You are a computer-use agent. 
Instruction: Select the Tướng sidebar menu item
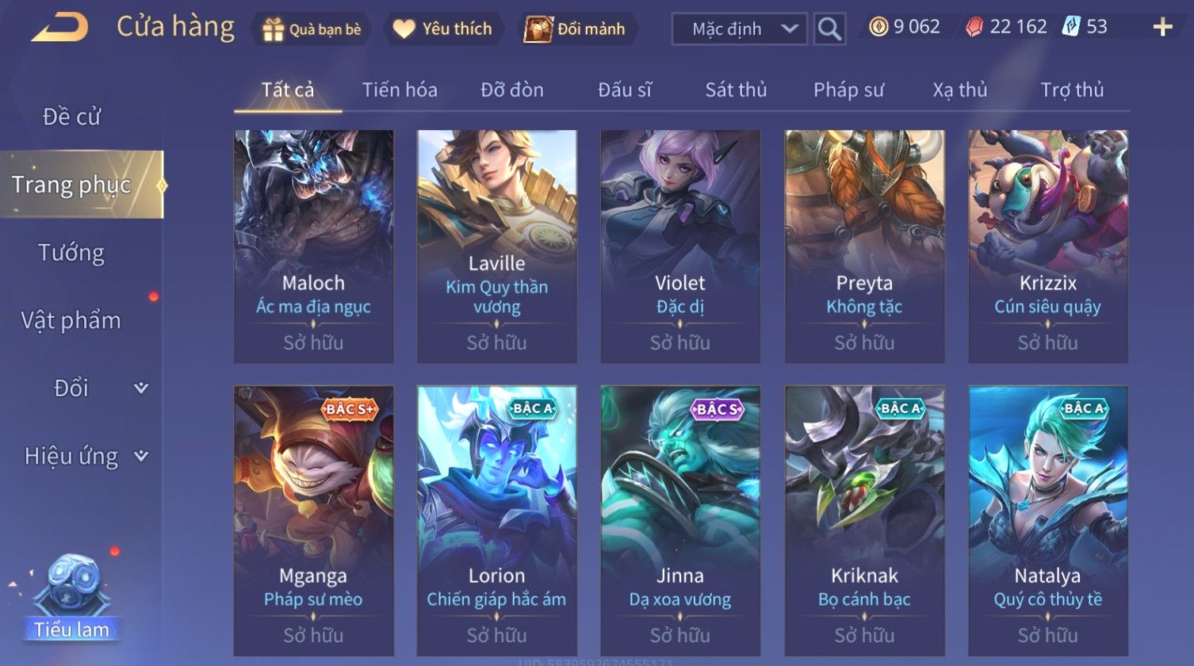tap(71, 253)
